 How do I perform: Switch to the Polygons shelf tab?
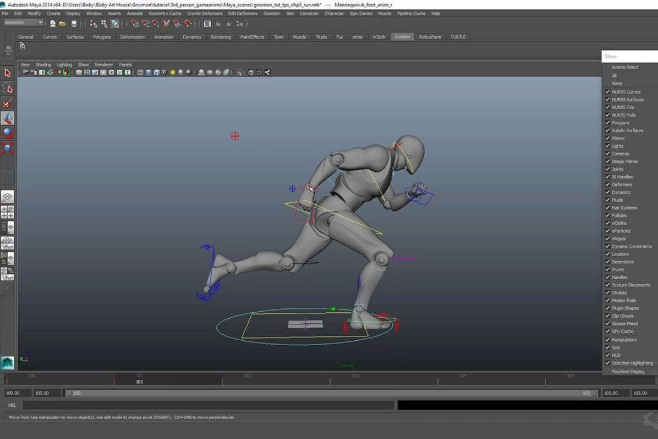pyautogui.click(x=101, y=37)
